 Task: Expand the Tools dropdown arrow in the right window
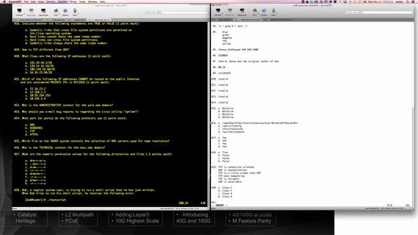pyautogui.click(x=277, y=14)
